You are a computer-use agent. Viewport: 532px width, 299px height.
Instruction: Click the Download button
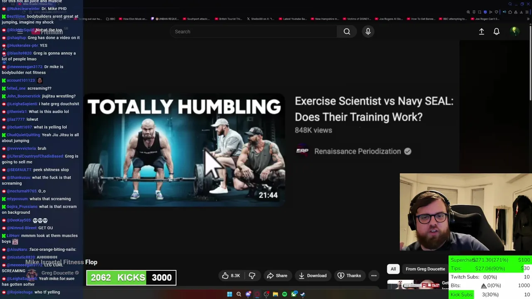(x=313, y=276)
